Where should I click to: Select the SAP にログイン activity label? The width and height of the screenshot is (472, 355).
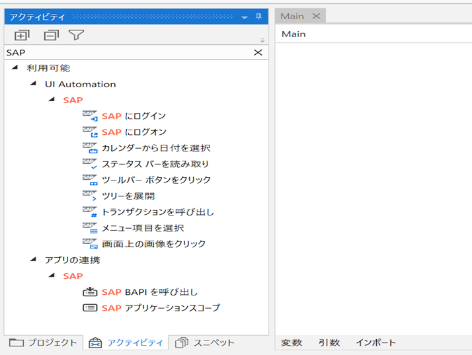(x=134, y=116)
